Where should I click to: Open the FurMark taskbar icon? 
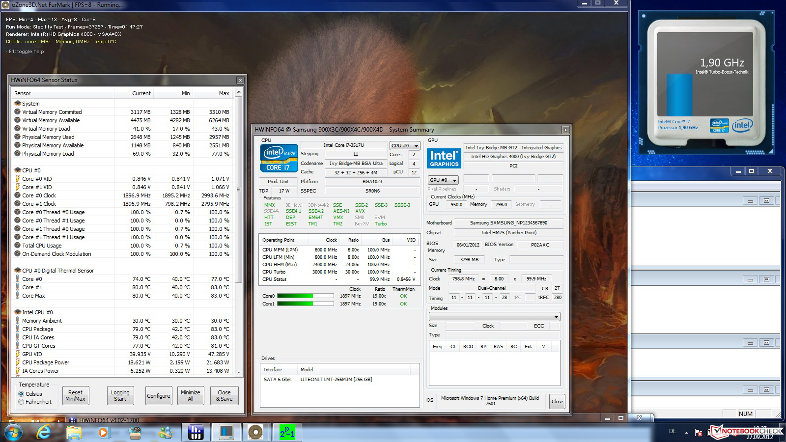(256, 432)
